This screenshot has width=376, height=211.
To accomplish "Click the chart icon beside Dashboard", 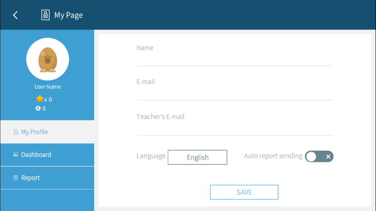I will [15, 155].
